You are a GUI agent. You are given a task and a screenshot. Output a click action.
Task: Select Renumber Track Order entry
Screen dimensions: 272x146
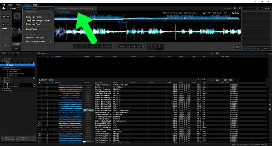(35, 38)
